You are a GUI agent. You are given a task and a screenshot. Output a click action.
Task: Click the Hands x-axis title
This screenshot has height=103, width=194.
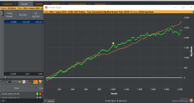pyautogui.click(x=114, y=94)
